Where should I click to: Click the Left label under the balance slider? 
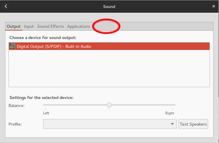click(x=46, y=113)
